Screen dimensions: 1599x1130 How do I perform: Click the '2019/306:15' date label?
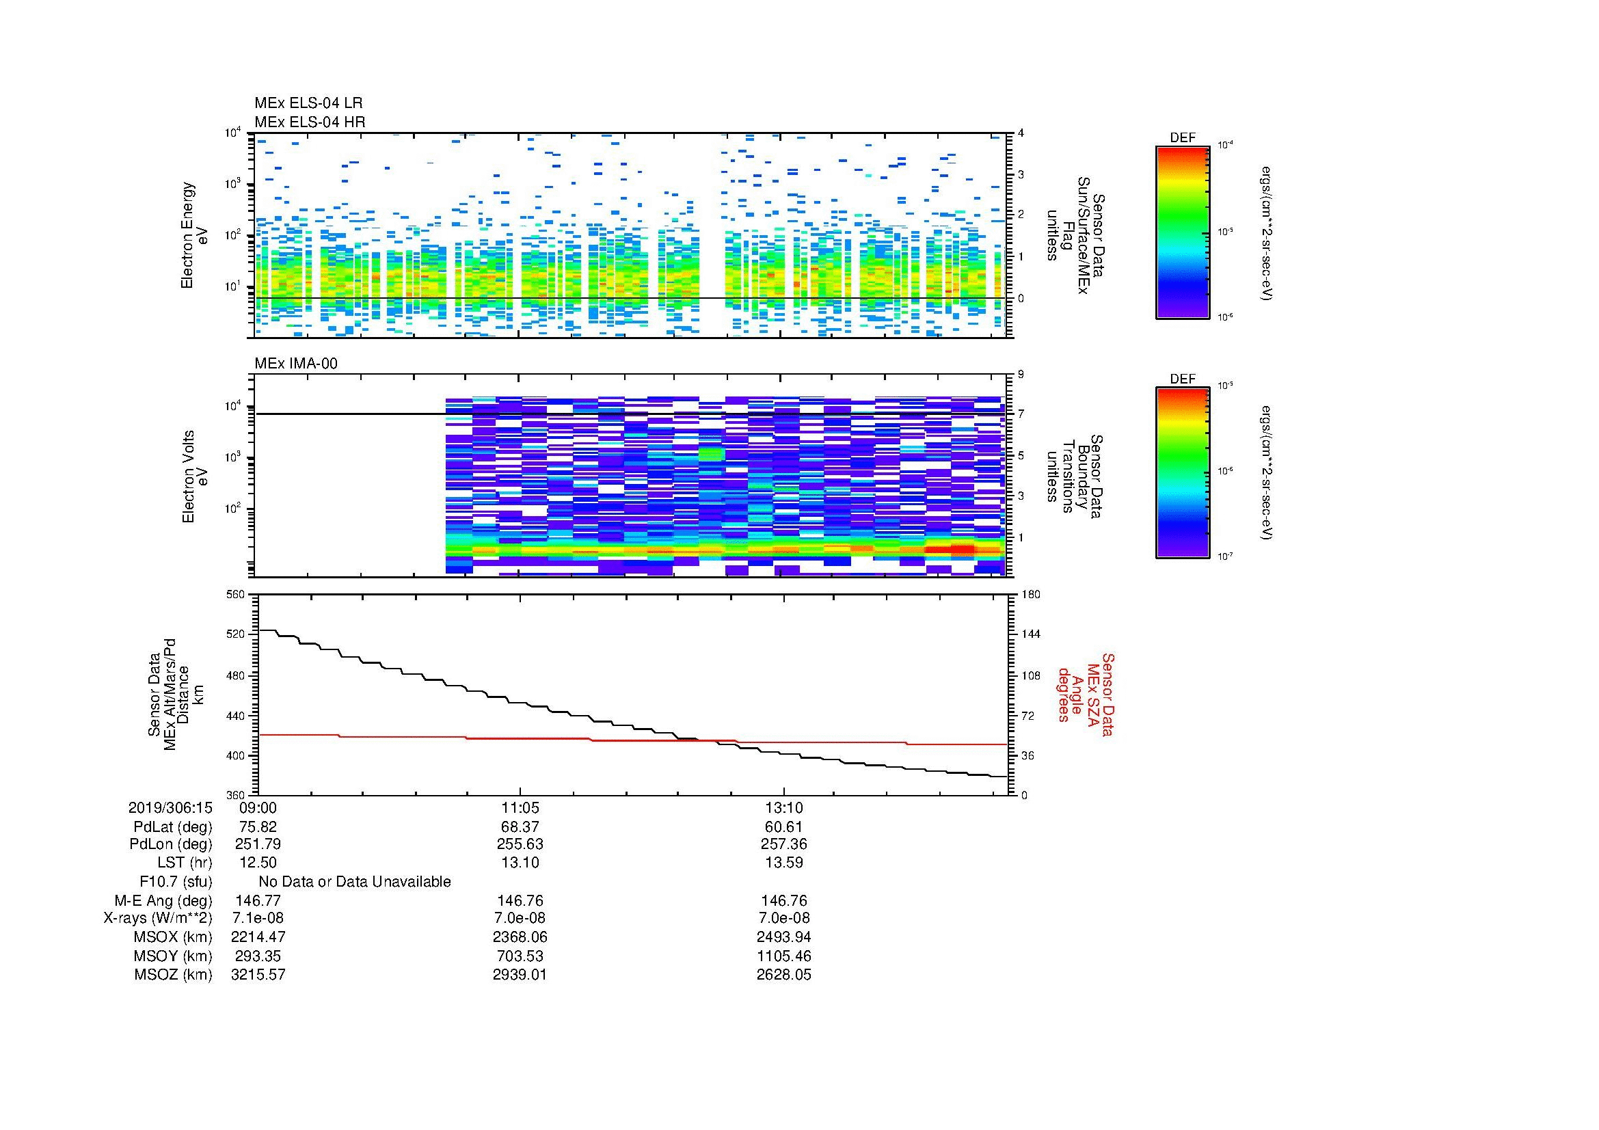[170, 808]
